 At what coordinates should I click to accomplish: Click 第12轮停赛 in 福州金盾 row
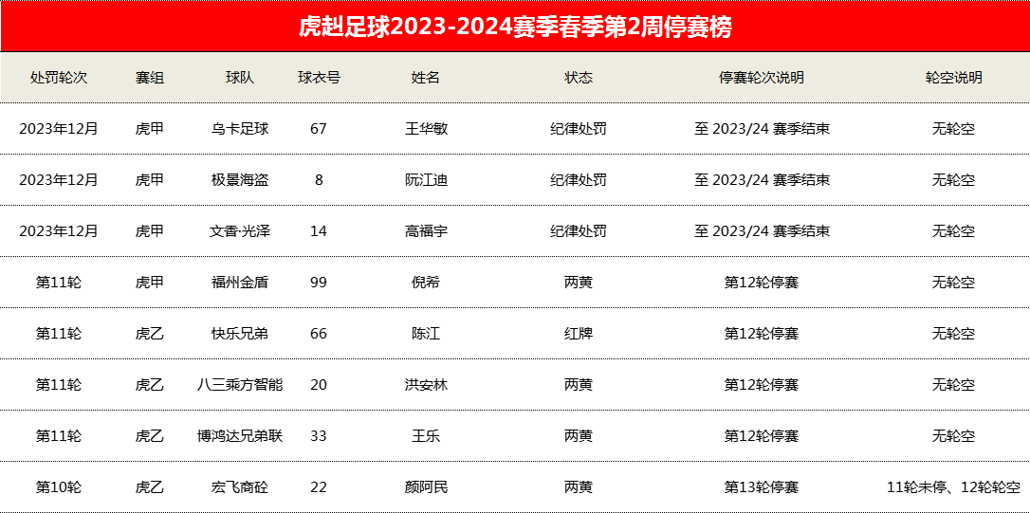pyautogui.click(x=762, y=283)
